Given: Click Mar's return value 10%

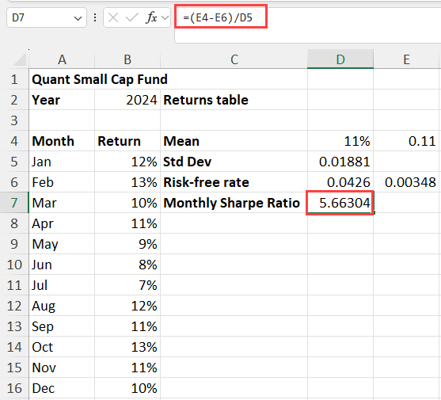Looking at the screenshot, I should tap(127, 203).
